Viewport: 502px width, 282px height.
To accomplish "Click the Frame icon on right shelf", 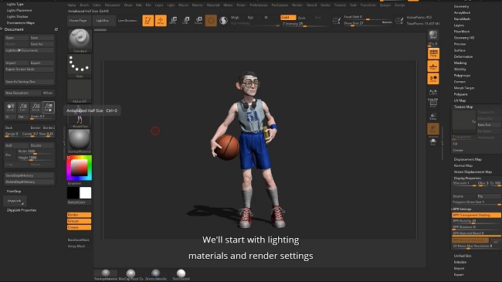I will tap(433, 104).
